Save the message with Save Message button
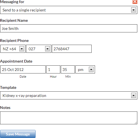The width and height of the screenshot is (139, 138). point(18,134)
